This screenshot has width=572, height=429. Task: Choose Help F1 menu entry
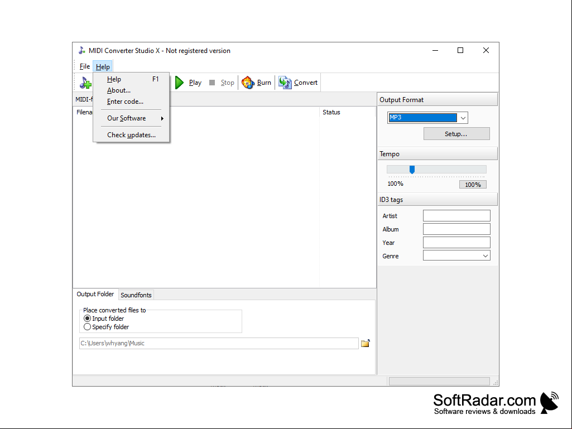[x=131, y=79]
